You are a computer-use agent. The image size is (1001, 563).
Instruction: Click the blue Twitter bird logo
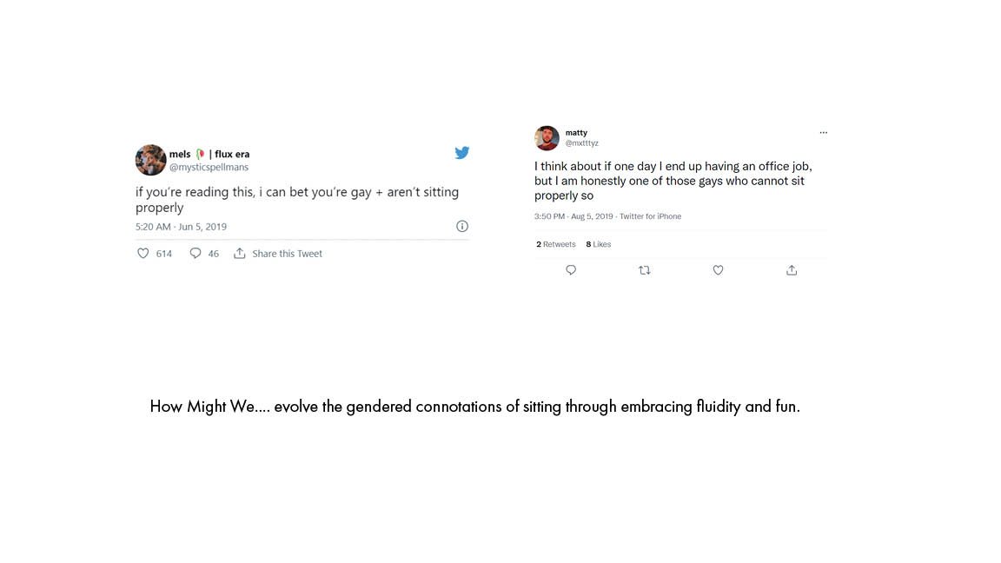(x=462, y=153)
